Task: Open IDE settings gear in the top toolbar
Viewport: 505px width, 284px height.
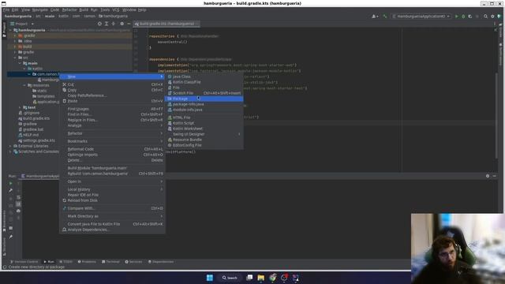Action: 492,16
